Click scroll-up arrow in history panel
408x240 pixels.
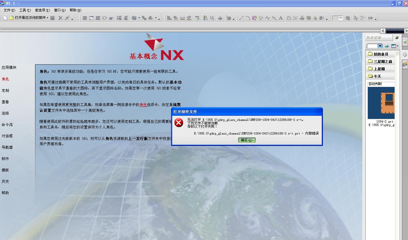[397, 53]
